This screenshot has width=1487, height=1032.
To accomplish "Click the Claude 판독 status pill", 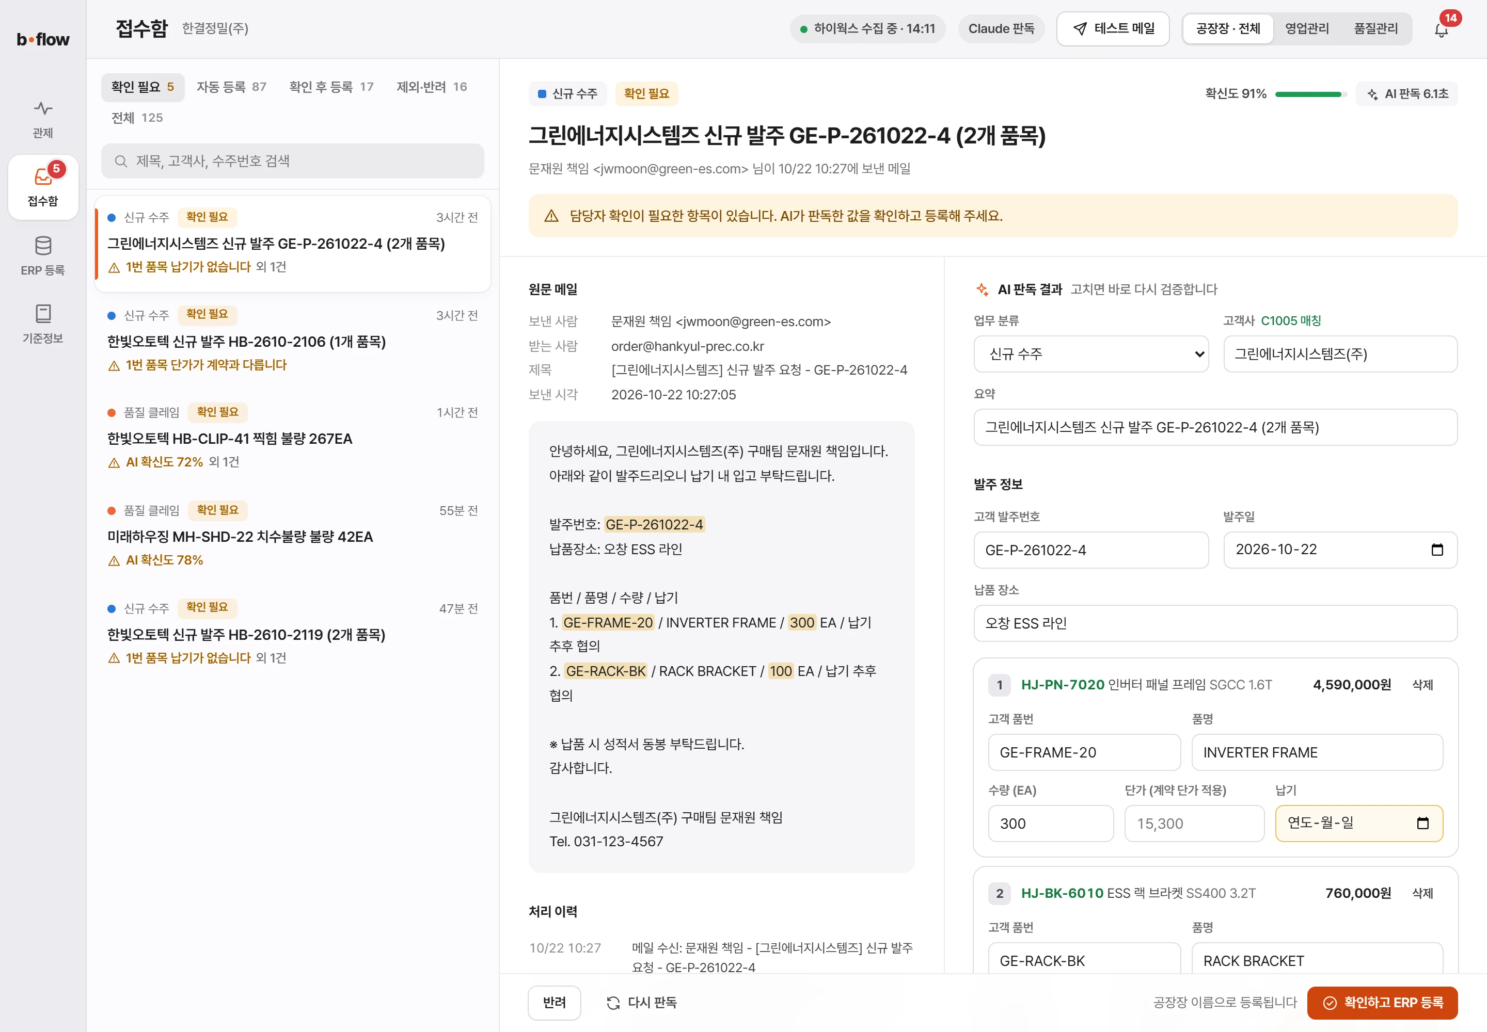I will coord(1001,29).
